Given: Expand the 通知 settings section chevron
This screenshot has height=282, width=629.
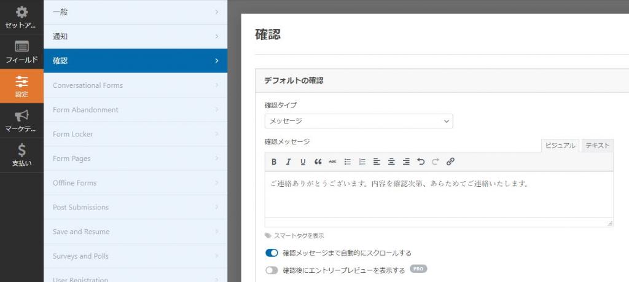Looking at the screenshot, I should [x=217, y=36].
